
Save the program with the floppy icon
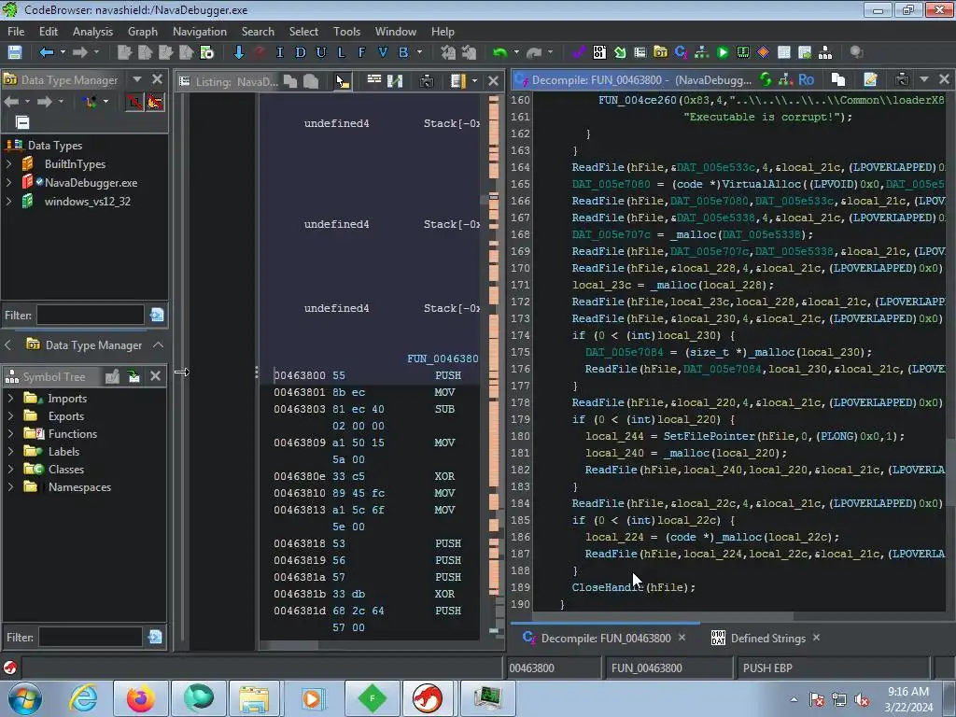(x=15, y=52)
